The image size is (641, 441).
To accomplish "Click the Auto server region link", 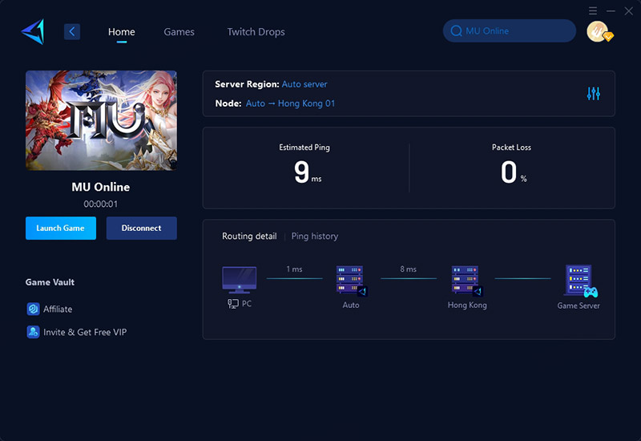I will 304,84.
